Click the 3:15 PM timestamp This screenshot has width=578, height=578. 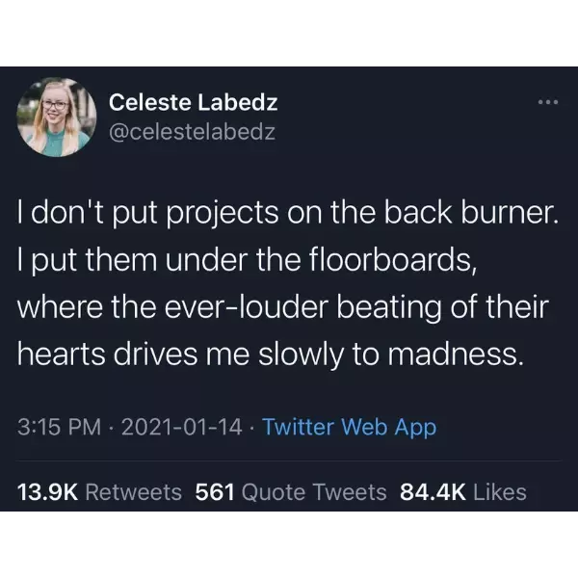(59, 427)
